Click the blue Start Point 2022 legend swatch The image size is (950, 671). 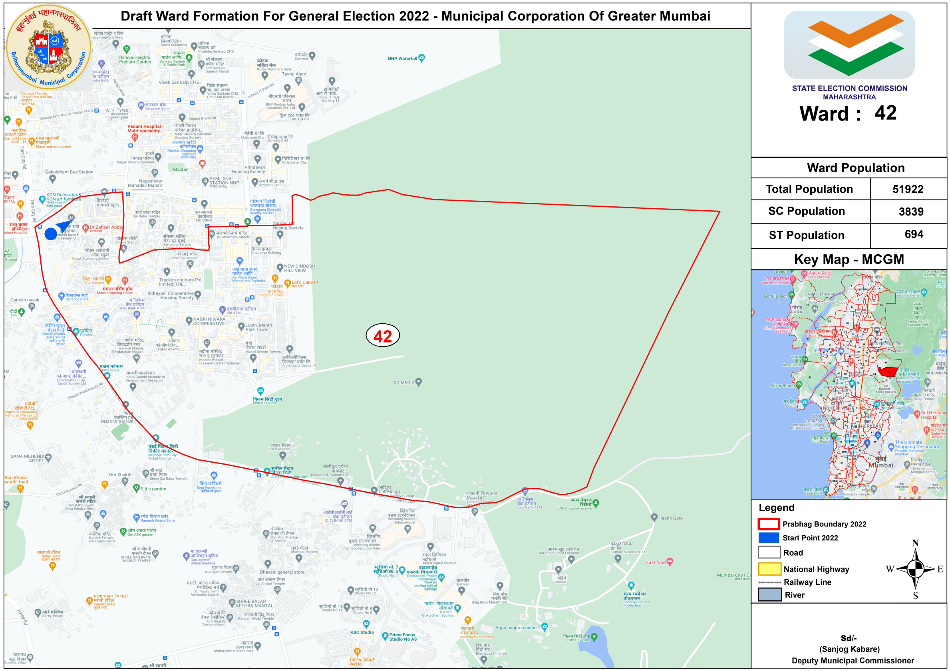tap(769, 537)
